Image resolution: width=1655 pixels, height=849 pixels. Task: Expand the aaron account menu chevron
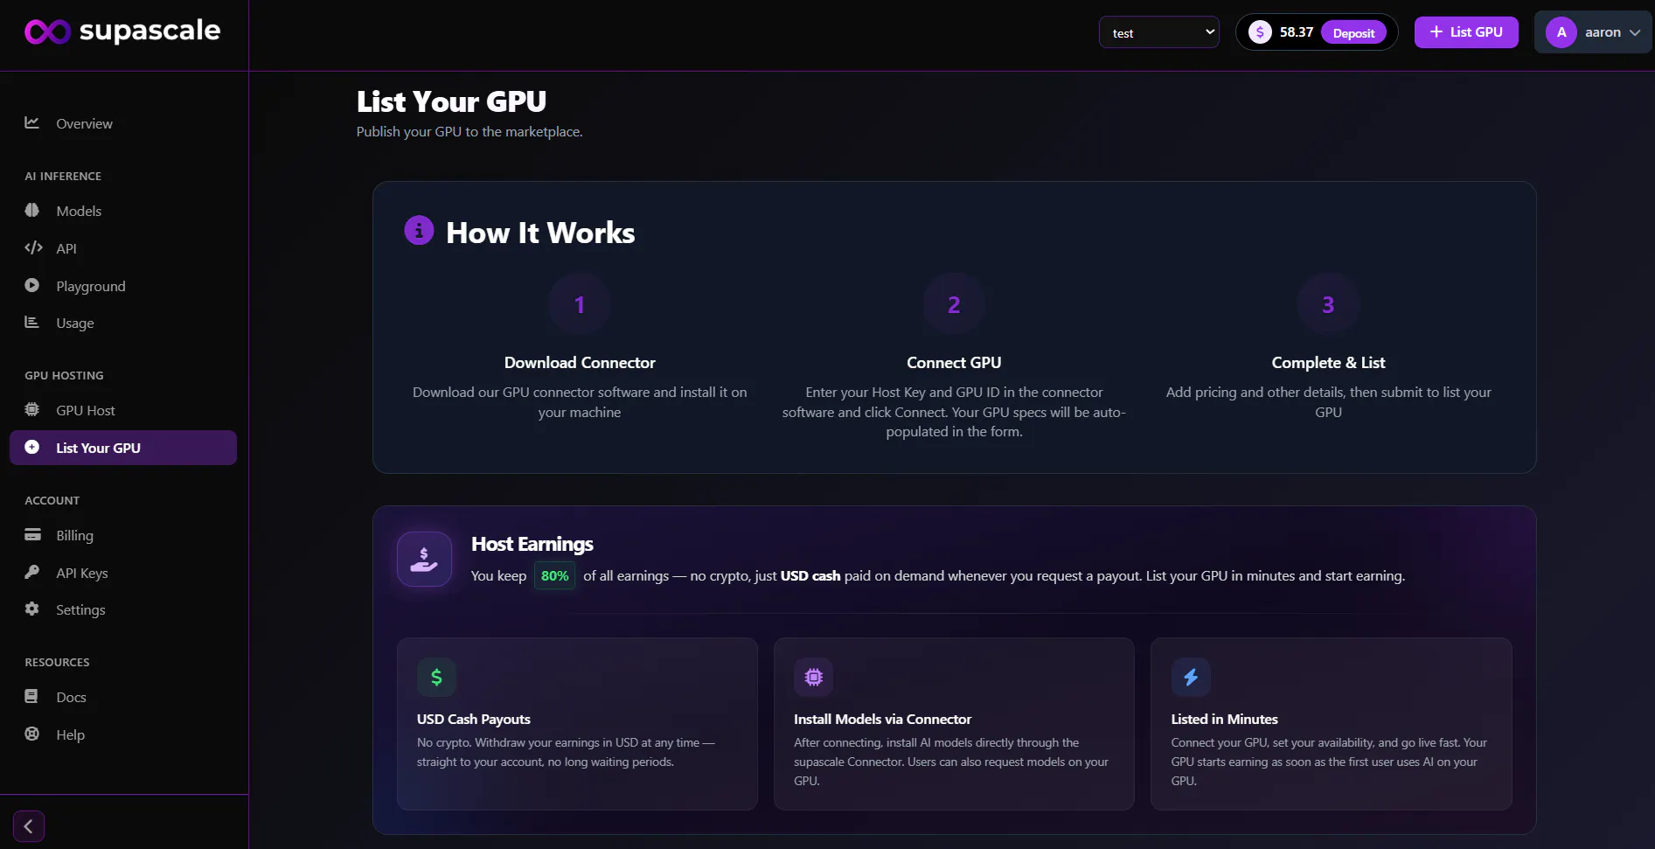click(1635, 32)
